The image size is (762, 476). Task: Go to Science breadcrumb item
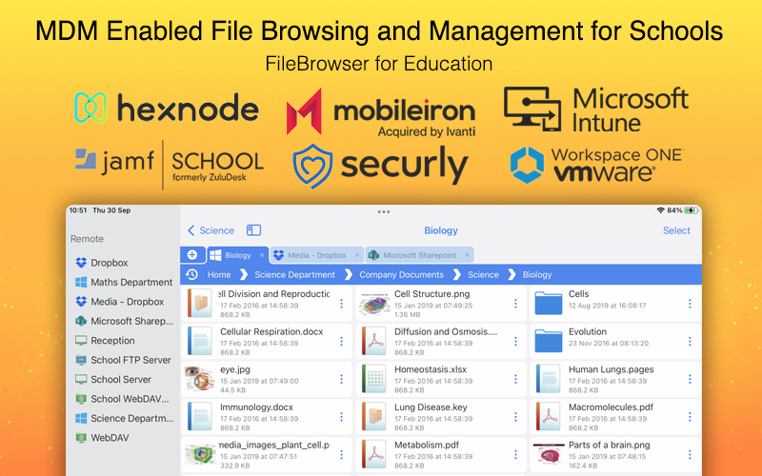click(x=483, y=275)
